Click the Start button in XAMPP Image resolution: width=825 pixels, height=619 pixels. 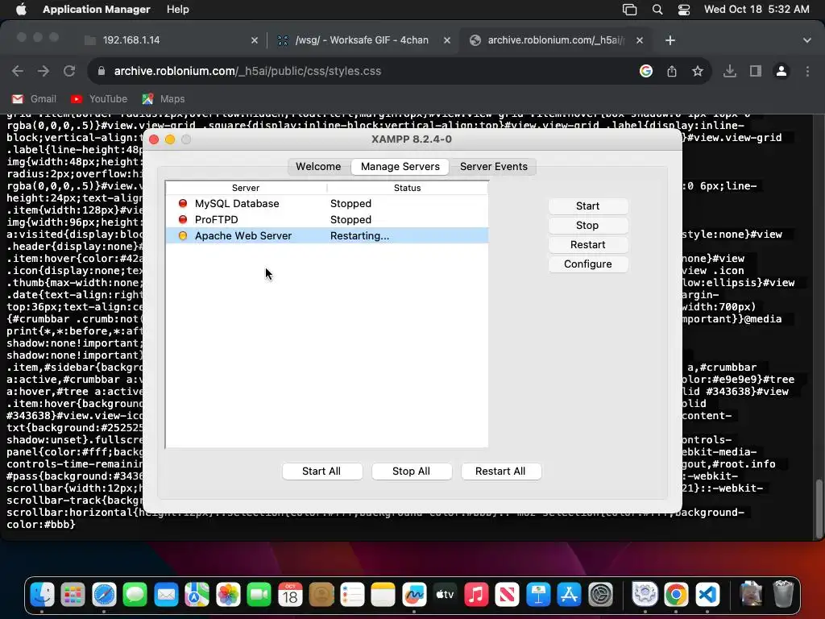(587, 206)
